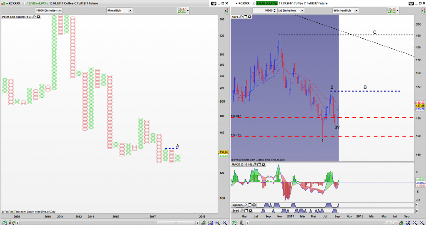Image resolution: width=427 pixels, height=225 pixels.
Task: Open Kurs panel settings wrench
Action: pyautogui.click(x=241, y=17)
